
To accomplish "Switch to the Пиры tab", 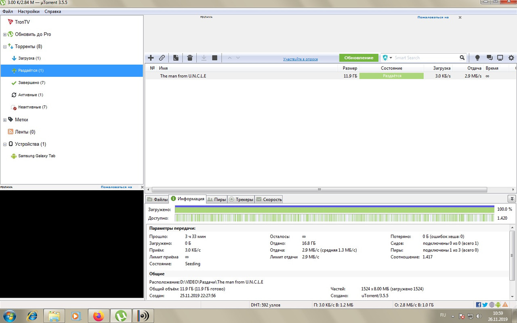I will coord(216,199).
